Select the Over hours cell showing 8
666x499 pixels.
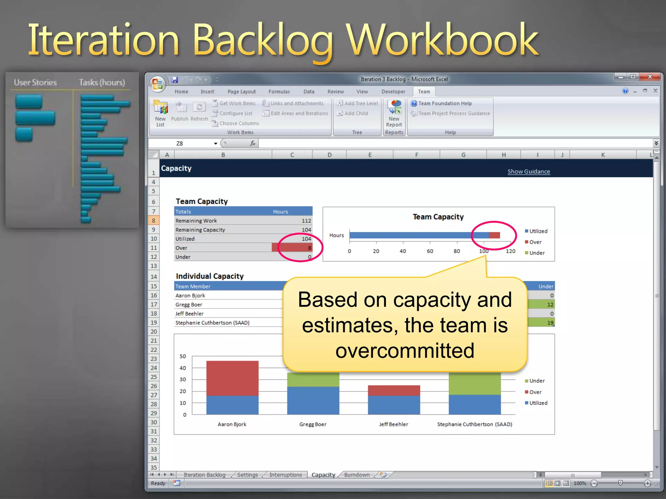[292, 248]
